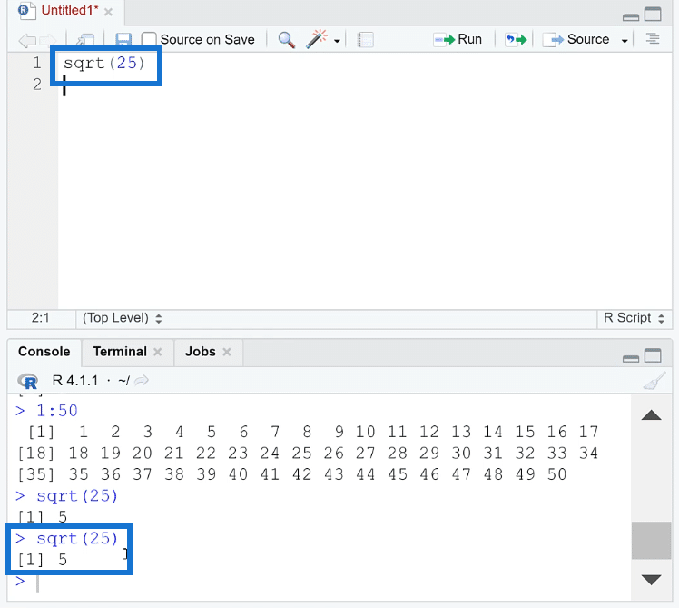Screen dimensions: 679x608
Task: Click the sqrt(25) code on line 1
Action: [103, 64]
